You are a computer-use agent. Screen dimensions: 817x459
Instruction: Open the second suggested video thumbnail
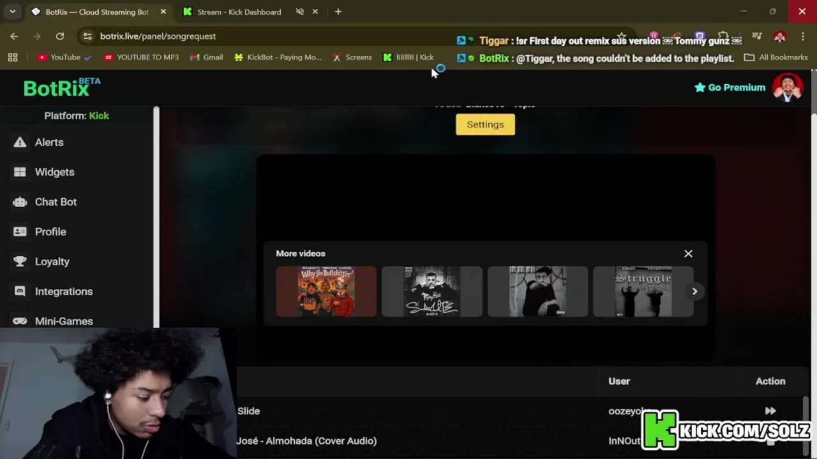432,291
